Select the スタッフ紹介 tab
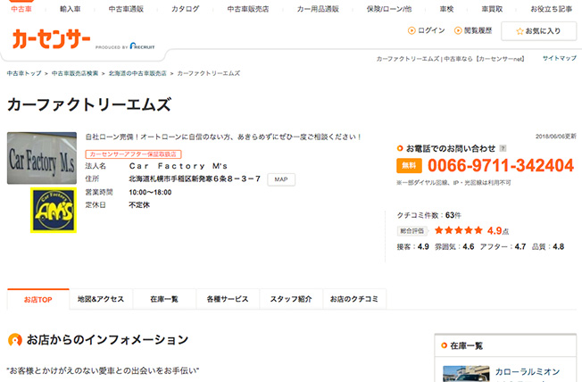The width and height of the screenshot is (582, 382). point(290,299)
